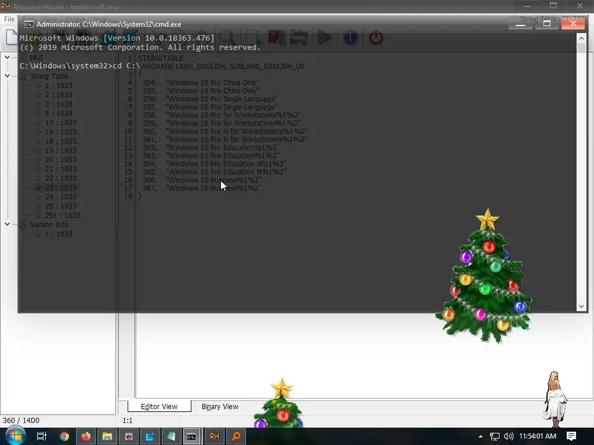Click the cmd.exe title bar icon

pyautogui.click(x=29, y=24)
